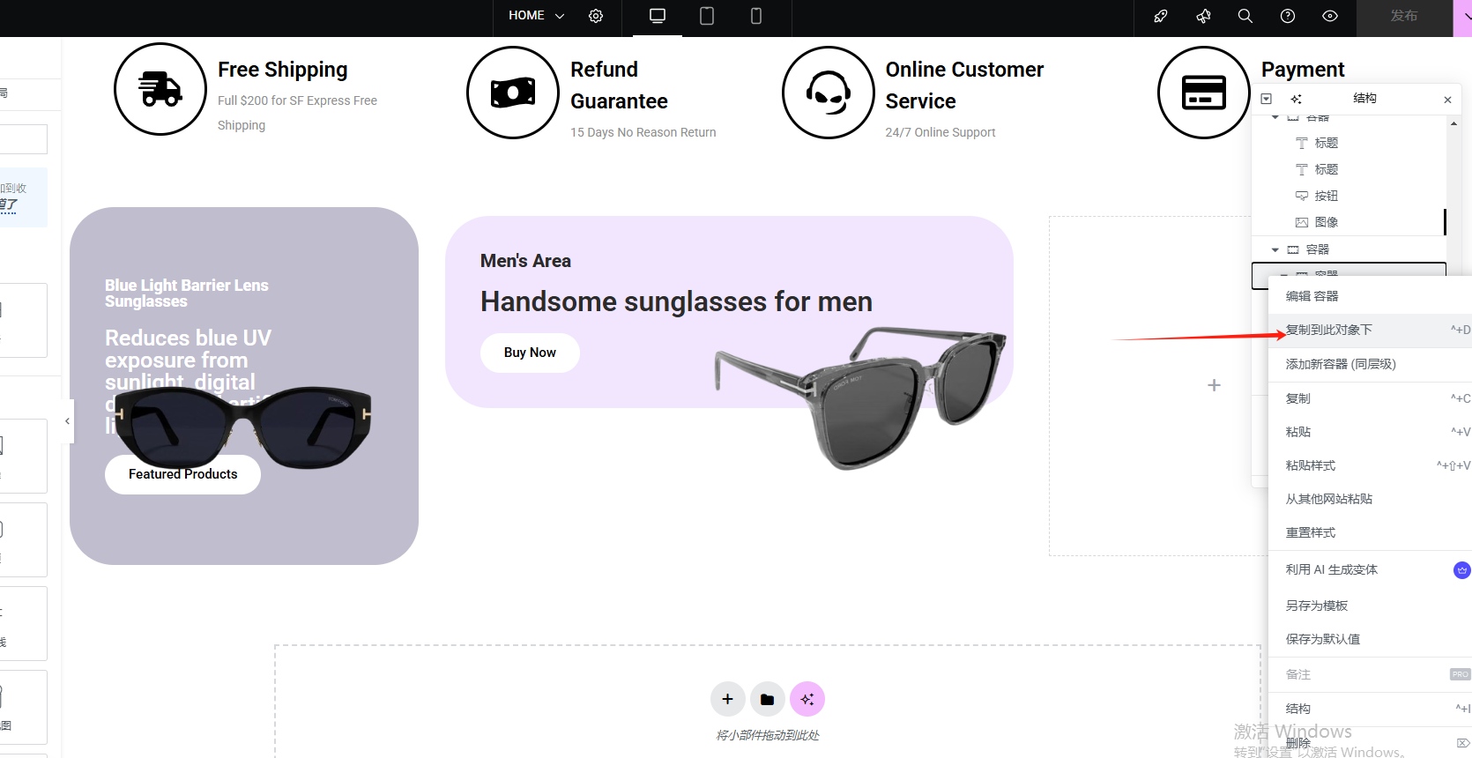Click the AI sparkle icon in structure panel
Screen dimensions: 1472x758
coord(1296,99)
